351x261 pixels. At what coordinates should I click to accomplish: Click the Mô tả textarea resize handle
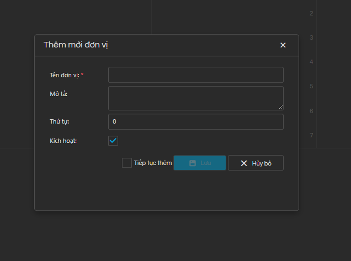pyautogui.click(x=281, y=107)
